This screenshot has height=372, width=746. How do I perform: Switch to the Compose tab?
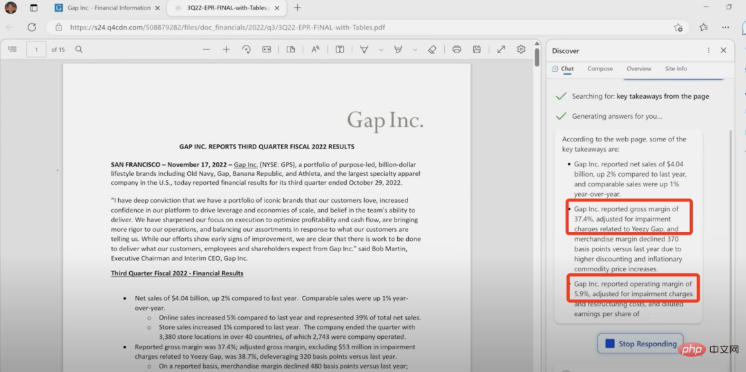pyautogui.click(x=600, y=69)
